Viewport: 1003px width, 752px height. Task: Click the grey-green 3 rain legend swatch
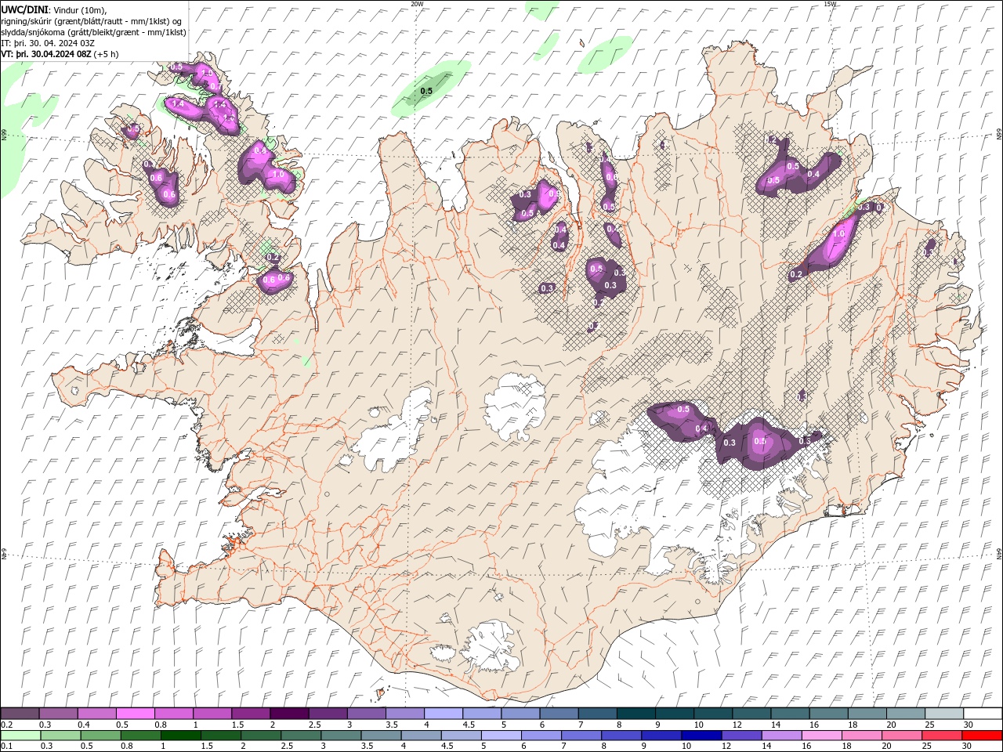point(341,736)
